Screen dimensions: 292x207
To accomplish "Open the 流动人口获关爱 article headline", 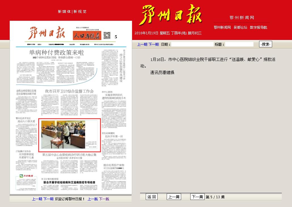I will (x=26, y=121).
